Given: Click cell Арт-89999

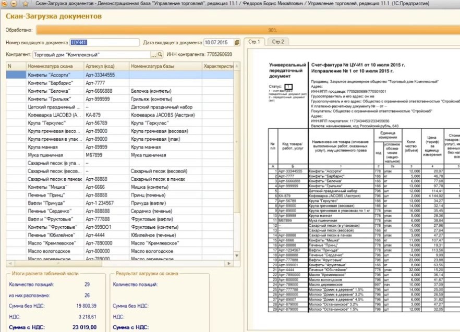Looking at the screenshot, I should 106,147.
